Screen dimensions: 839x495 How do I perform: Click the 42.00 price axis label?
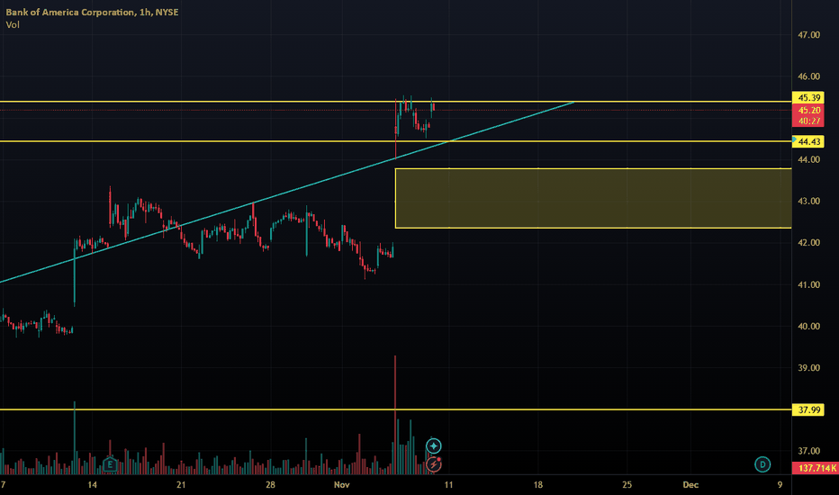click(x=808, y=242)
